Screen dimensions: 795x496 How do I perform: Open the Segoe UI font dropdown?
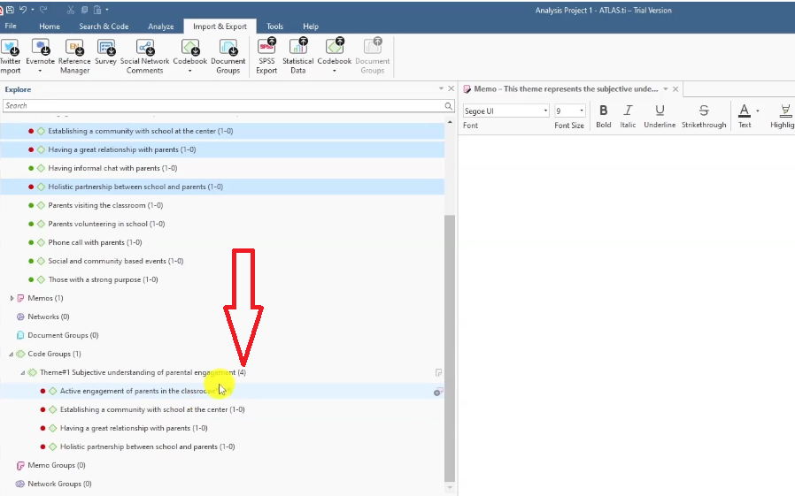click(x=506, y=111)
